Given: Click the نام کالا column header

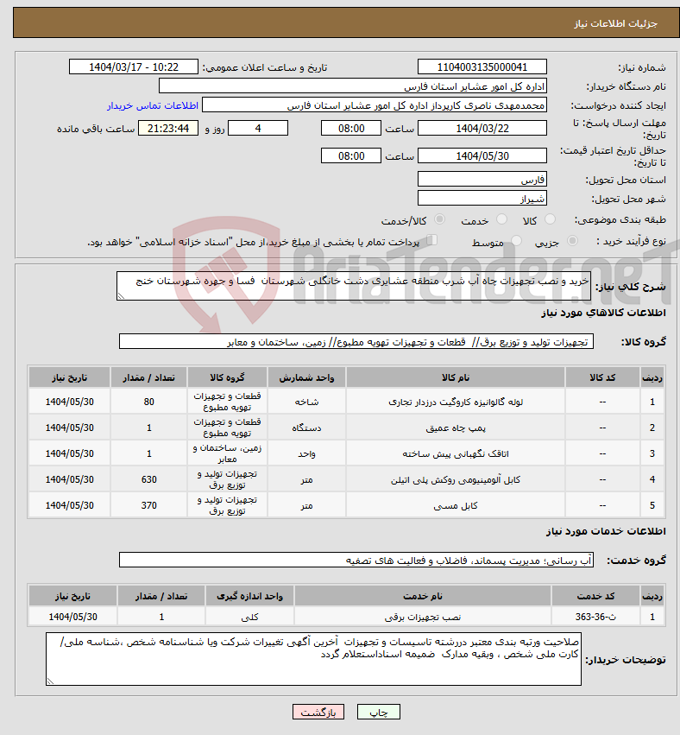Looking at the screenshot, I should (456, 377).
